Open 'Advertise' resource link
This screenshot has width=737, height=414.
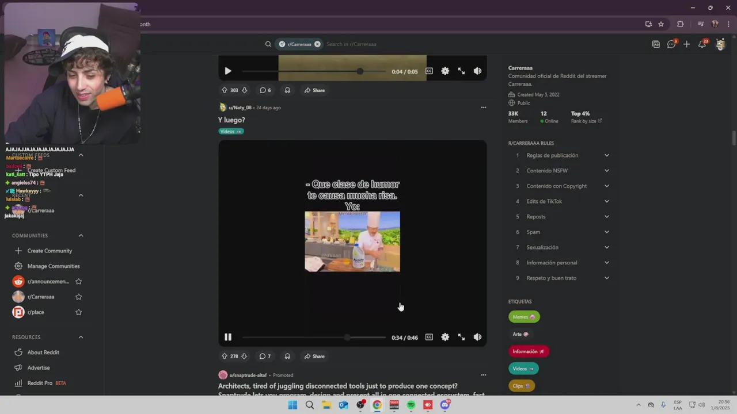39,368
